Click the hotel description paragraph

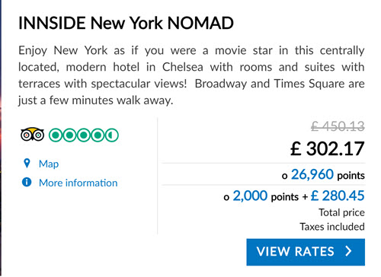(191, 75)
